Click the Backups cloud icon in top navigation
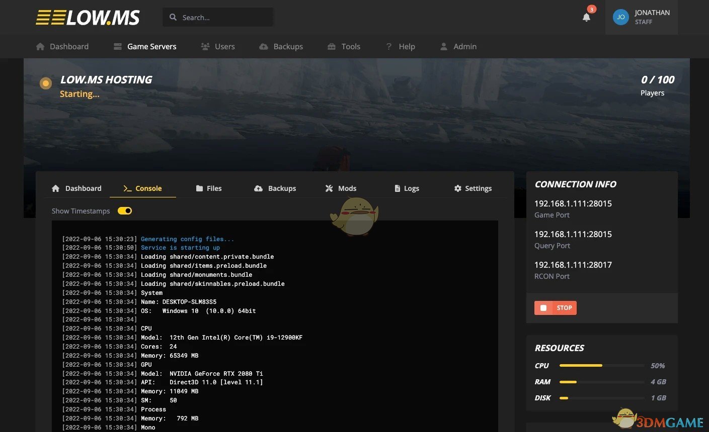The height and width of the screenshot is (432, 709). [264, 46]
